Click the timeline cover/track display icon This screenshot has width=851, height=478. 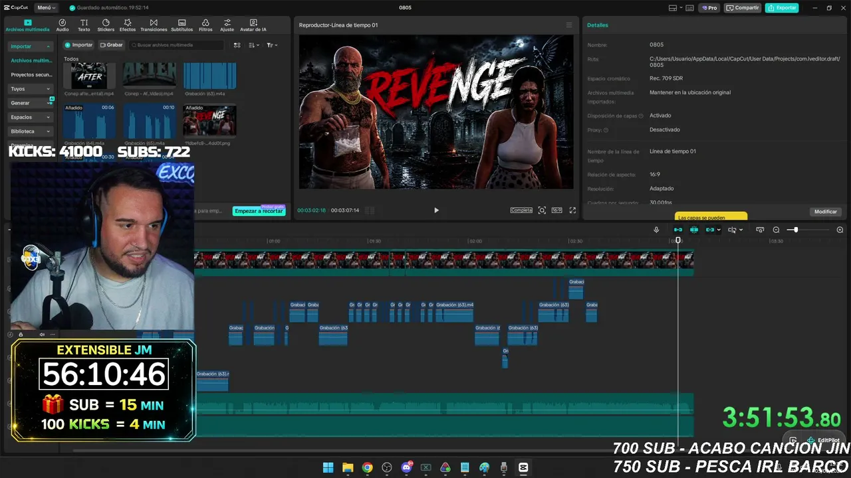(760, 230)
